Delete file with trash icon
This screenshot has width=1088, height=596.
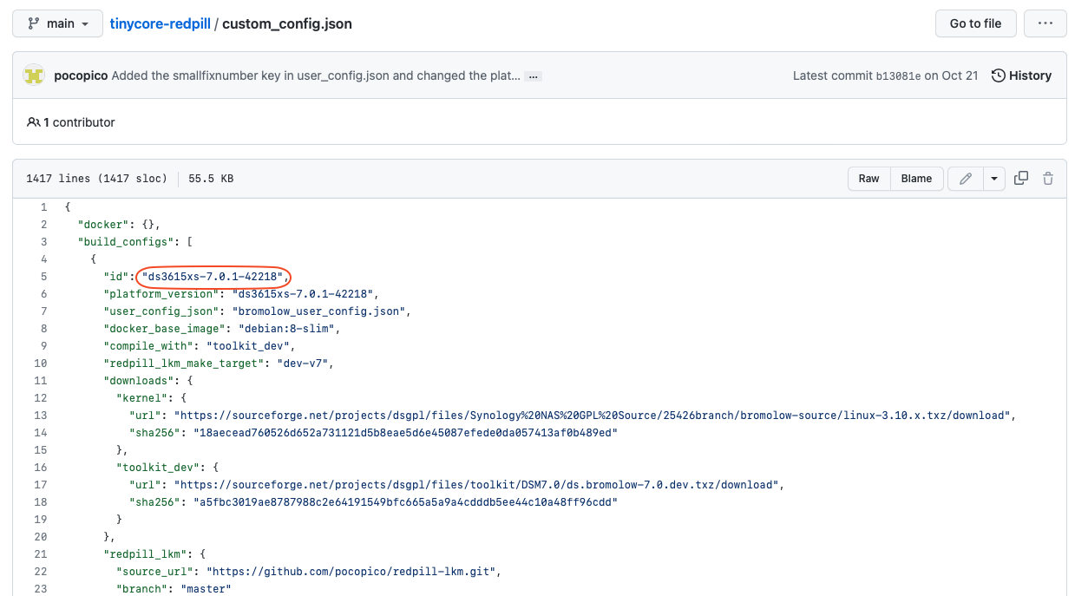(x=1048, y=179)
